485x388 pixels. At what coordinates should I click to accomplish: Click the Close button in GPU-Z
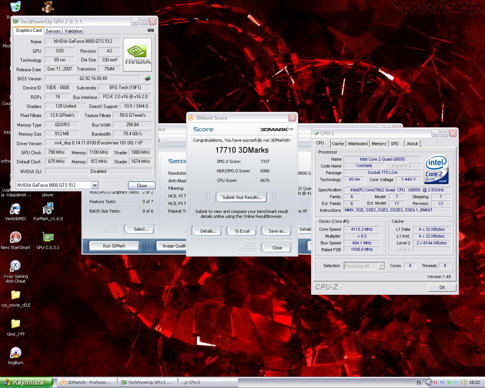tap(142, 186)
